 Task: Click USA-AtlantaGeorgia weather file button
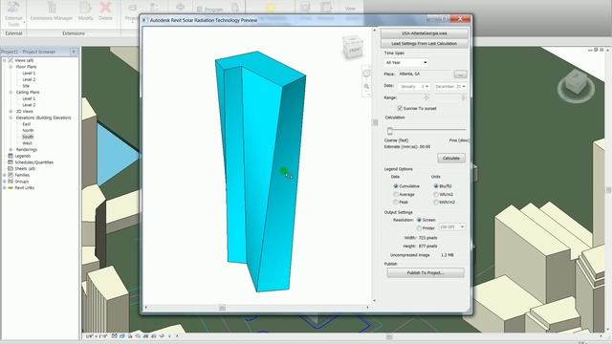pyautogui.click(x=425, y=33)
